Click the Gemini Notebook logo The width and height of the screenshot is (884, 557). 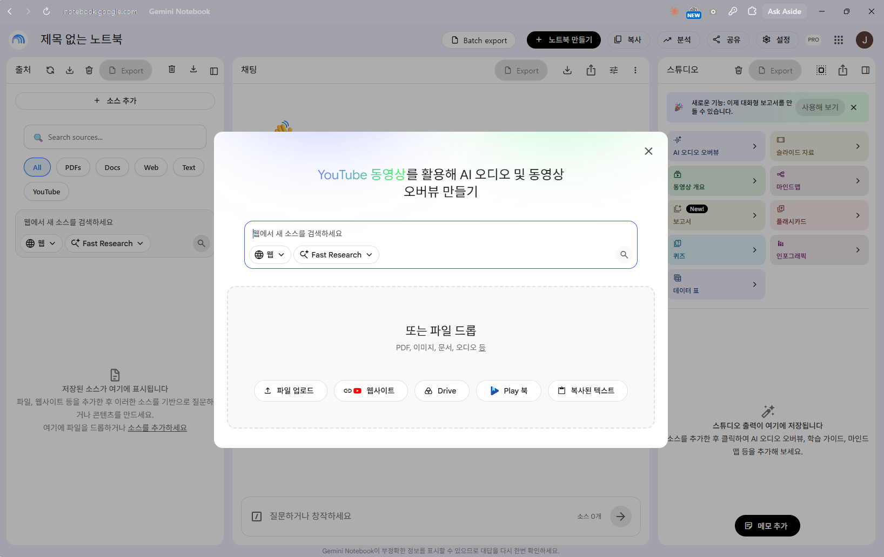coord(18,39)
